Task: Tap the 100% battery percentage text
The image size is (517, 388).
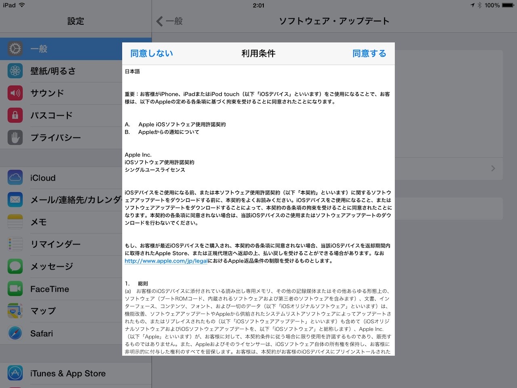Action: [492, 5]
